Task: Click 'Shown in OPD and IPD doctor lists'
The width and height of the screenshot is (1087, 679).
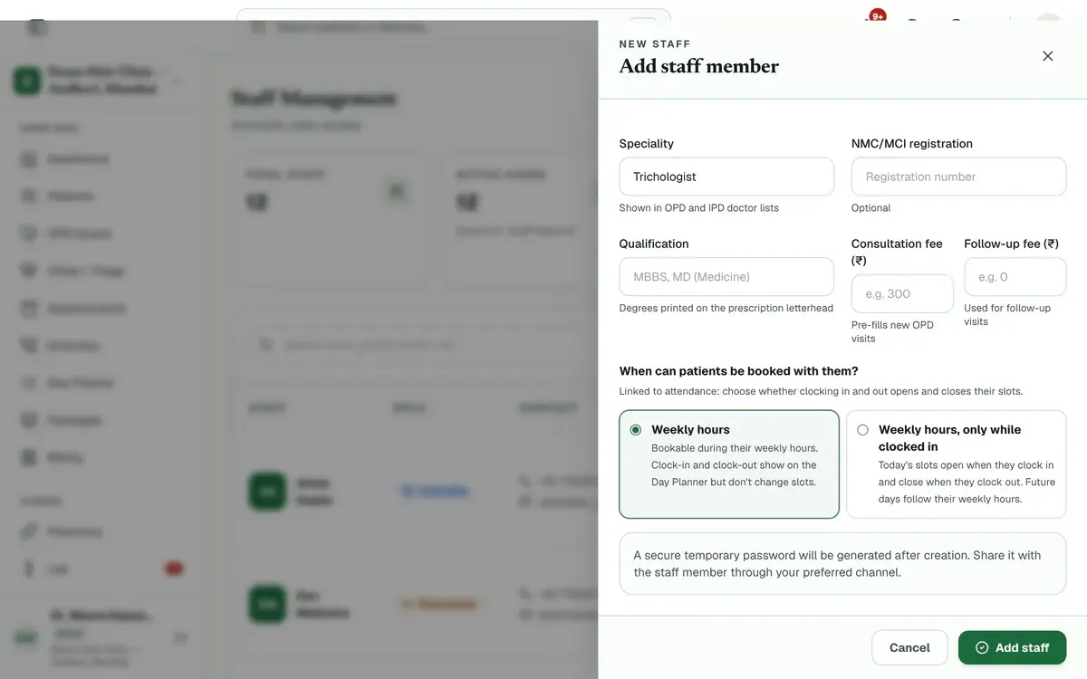Action: pos(699,208)
